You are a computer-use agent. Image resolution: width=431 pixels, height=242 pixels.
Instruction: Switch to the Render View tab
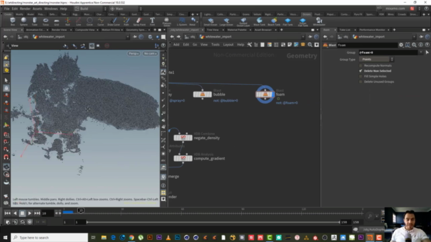pyautogui.click(x=59, y=30)
